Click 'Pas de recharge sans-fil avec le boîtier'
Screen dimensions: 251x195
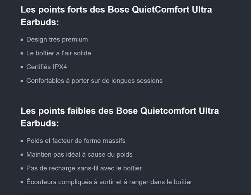(x=84, y=168)
